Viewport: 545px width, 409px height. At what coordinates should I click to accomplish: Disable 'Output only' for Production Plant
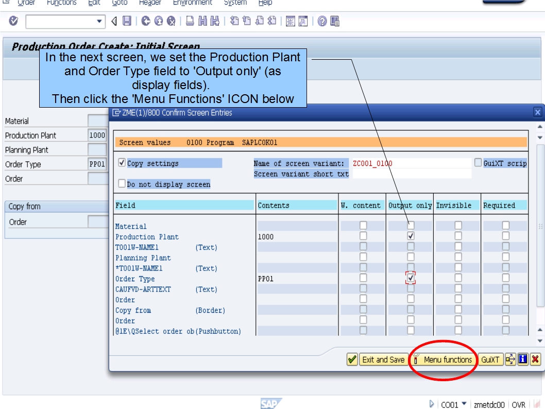(x=410, y=236)
